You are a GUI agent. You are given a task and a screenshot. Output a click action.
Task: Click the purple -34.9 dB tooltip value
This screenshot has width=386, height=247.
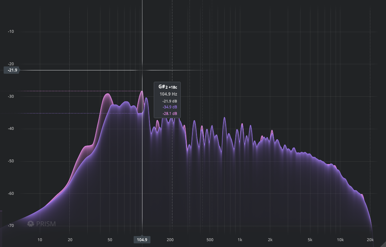[169, 107]
